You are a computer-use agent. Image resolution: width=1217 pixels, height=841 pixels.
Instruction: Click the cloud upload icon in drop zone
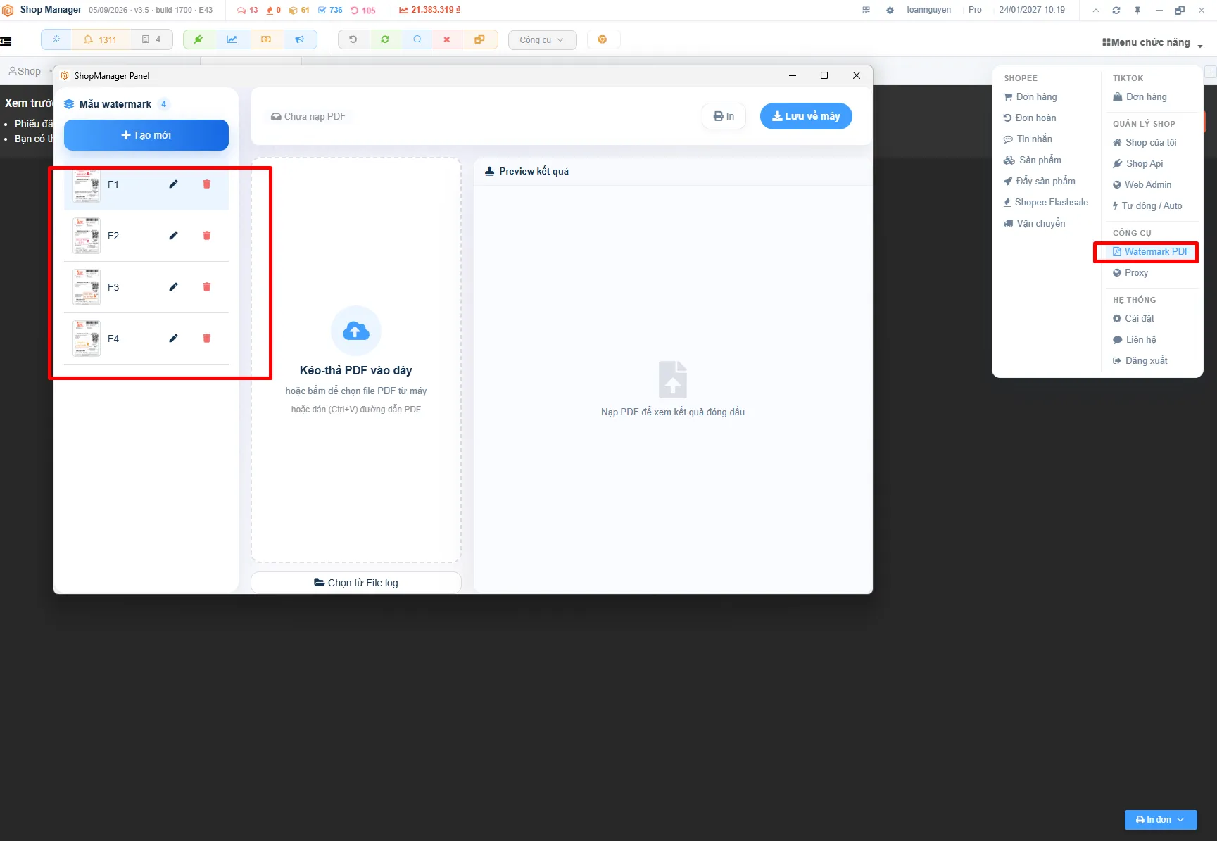tap(356, 331)
